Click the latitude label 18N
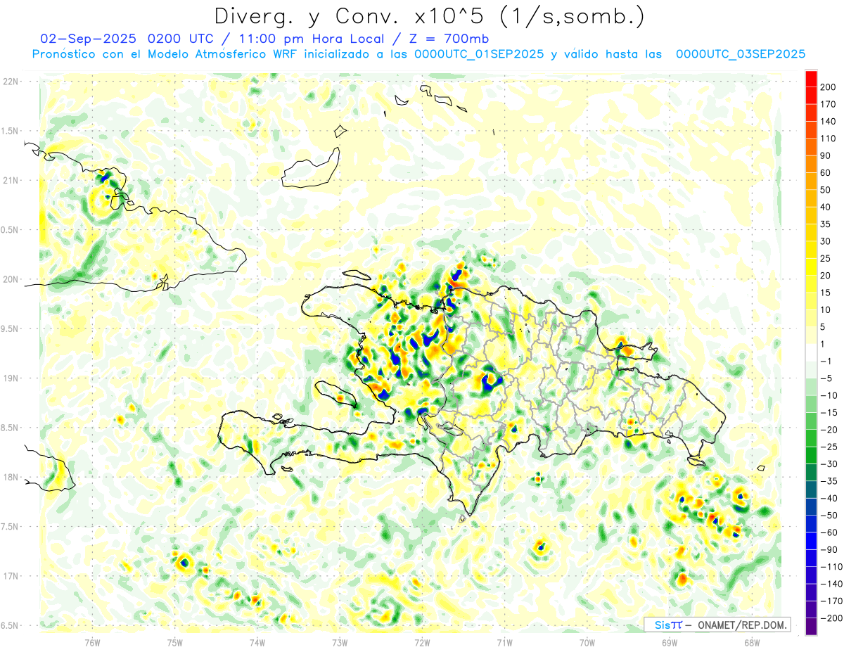 [x=11, y=478]
